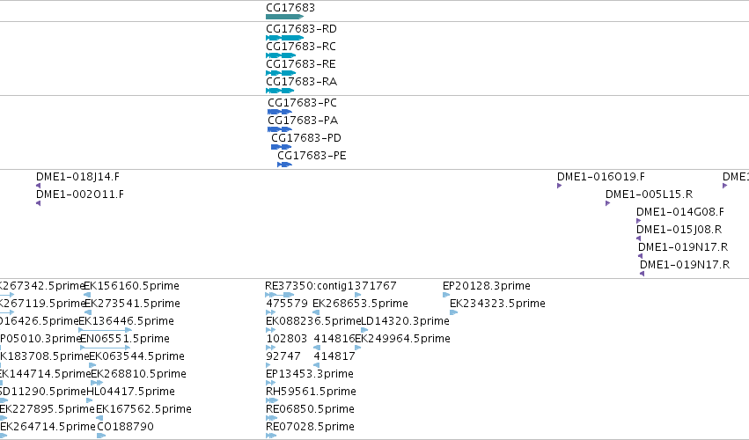Click the HL04417.5prime EST label
Image resolution: width=749 pixels, height=440 pixels.
tap(131, 392)
